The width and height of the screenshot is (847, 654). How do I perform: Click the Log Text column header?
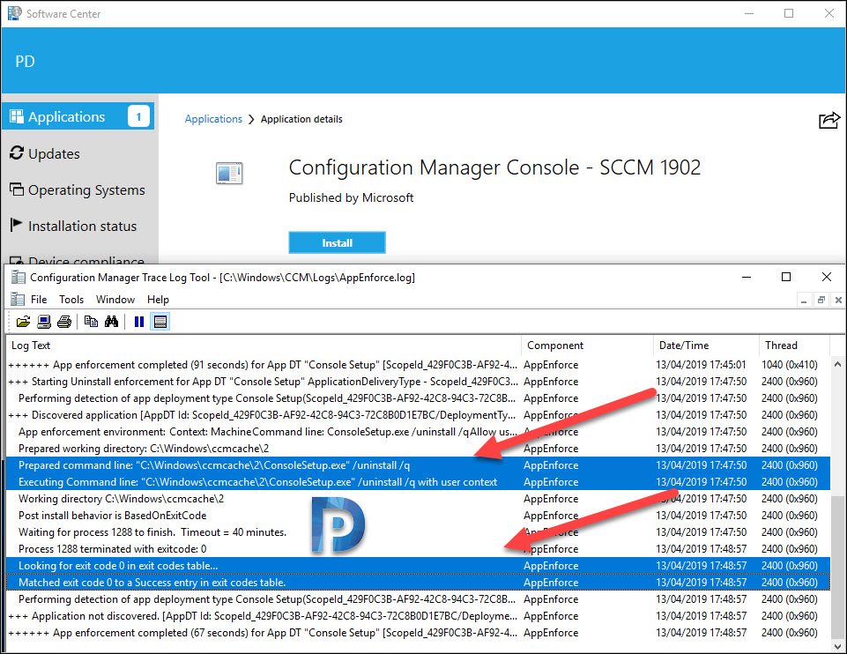[264, 346]
